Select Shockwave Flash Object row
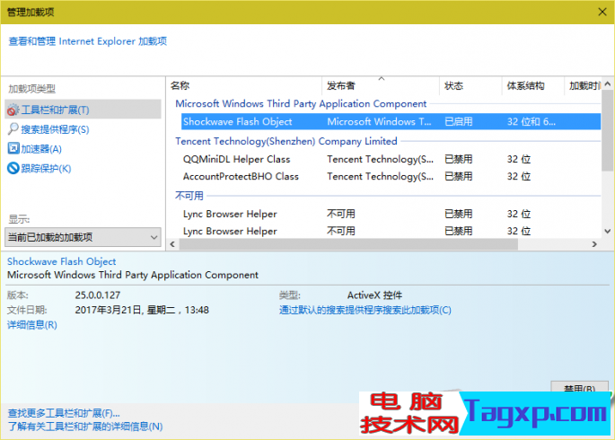Viewport: 615px width, 440px height. [391, 121]
